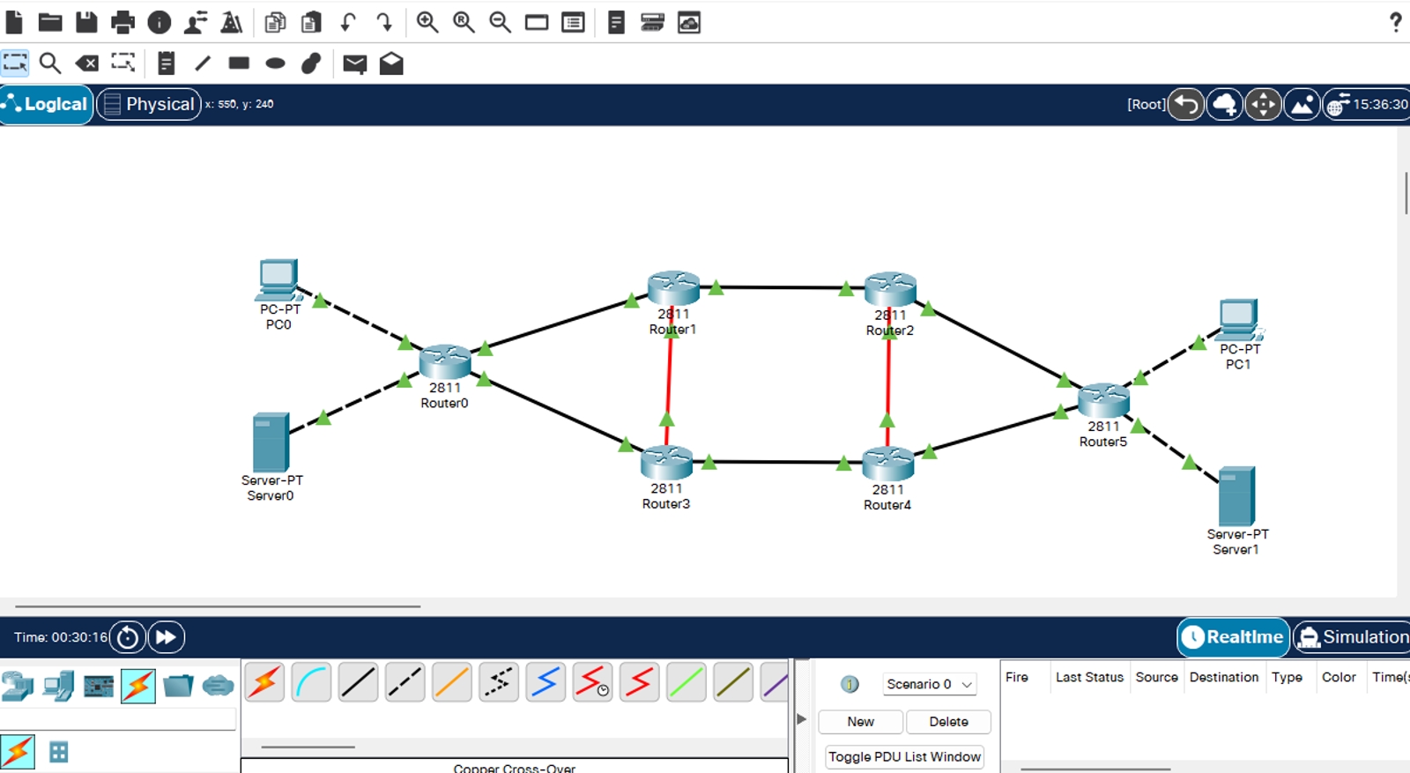Select Router0 in the topology
Viewport: 1410px width, 773px height.
click(x=445, y=361)
